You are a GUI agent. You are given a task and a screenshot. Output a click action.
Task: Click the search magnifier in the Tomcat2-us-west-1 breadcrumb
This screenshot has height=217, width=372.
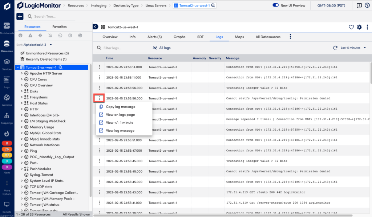213,5
